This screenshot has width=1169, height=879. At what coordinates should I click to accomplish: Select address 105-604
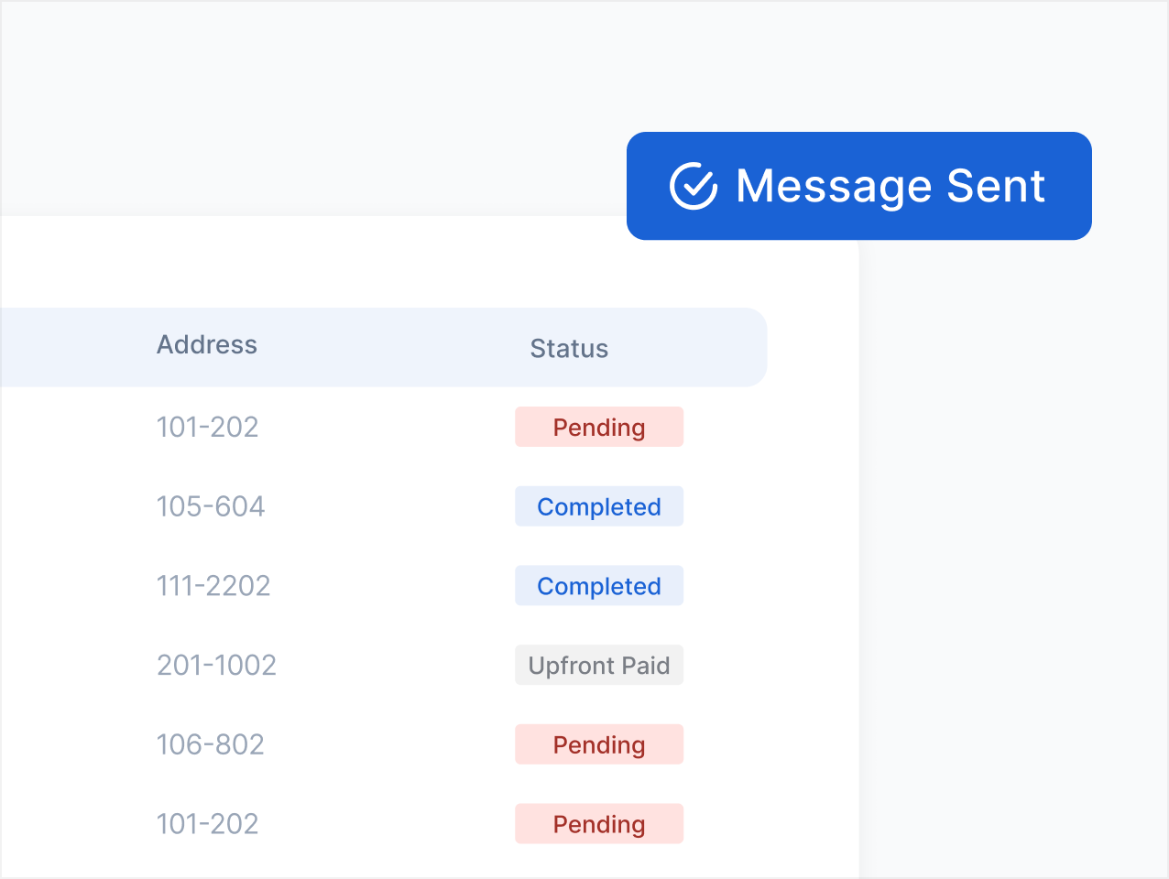tap(211, 506)
